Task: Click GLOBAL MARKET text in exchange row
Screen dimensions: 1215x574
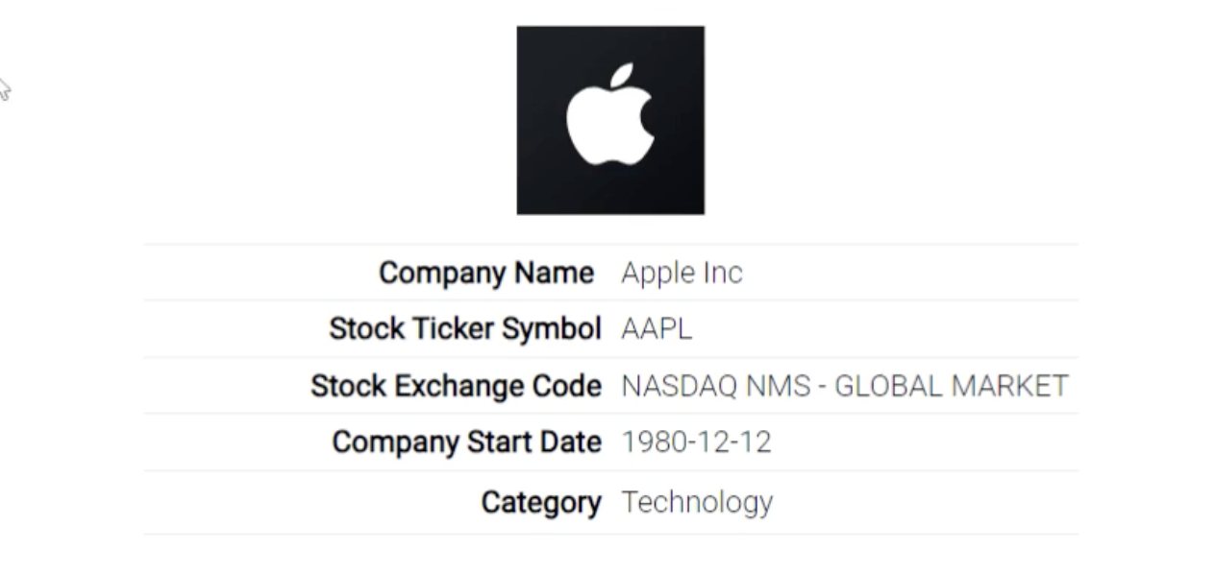Action: coord(952,386)
